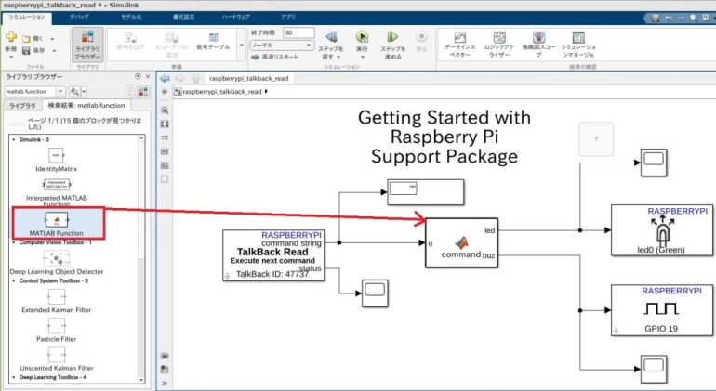Switch to the デバッグ ribbon tab
The height and width of the screenshot is (391, 716).
click(80, 17)
